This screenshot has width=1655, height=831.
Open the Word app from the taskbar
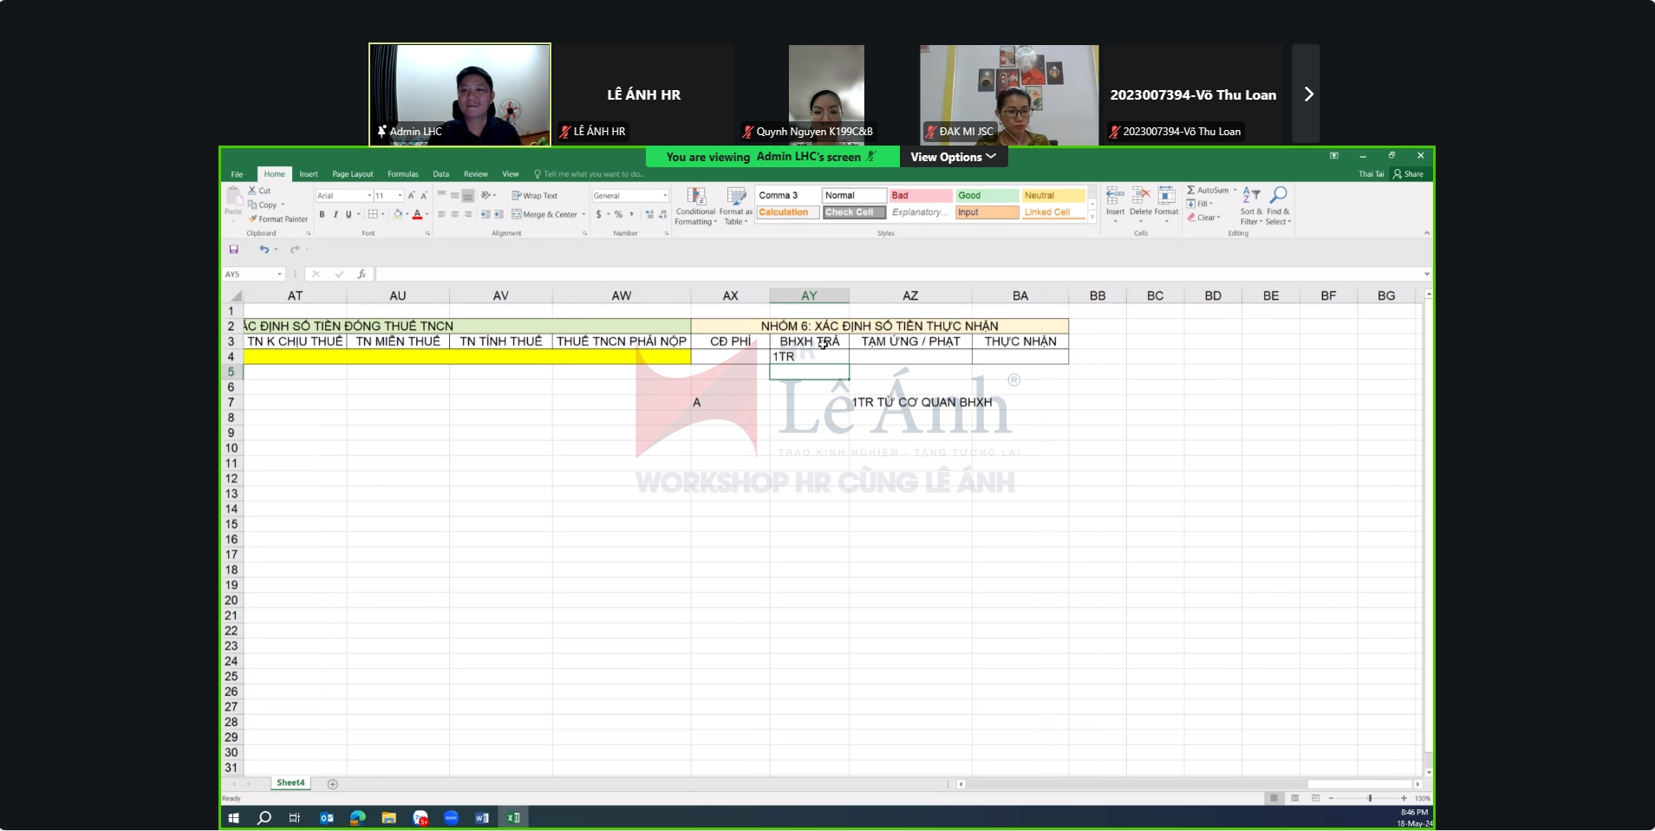click(482, 817)
